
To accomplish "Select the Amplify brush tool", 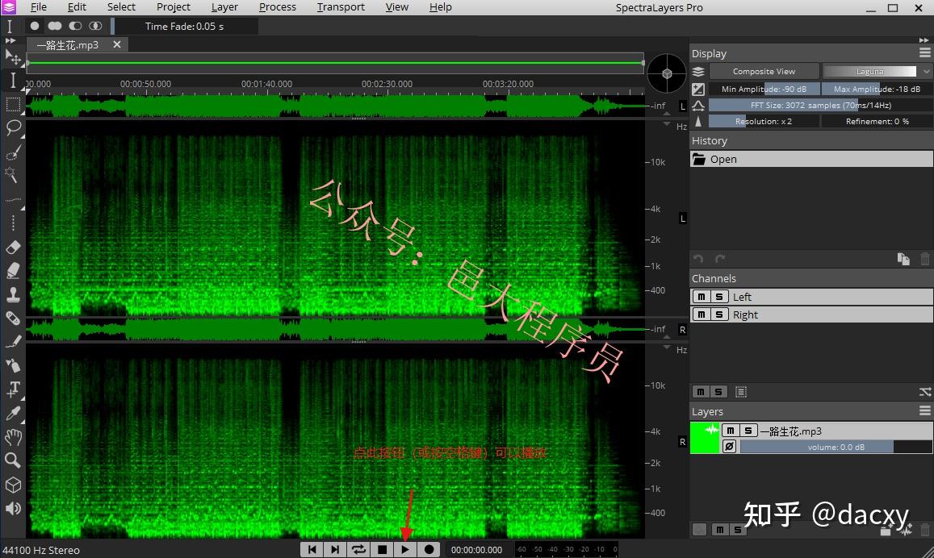I will (x=12, y=271).
